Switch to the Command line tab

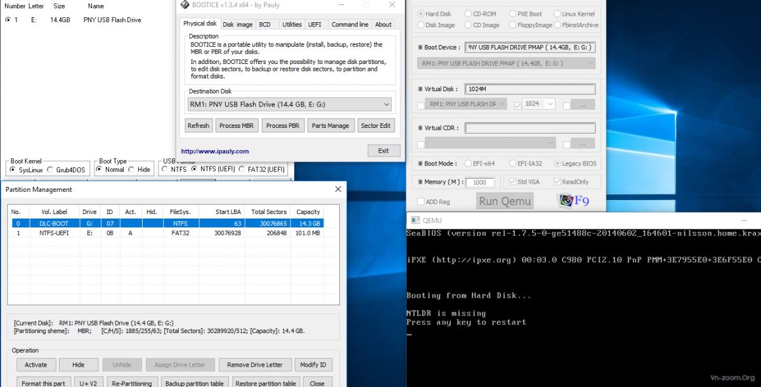pyautogui.click(x=349, y=25)
